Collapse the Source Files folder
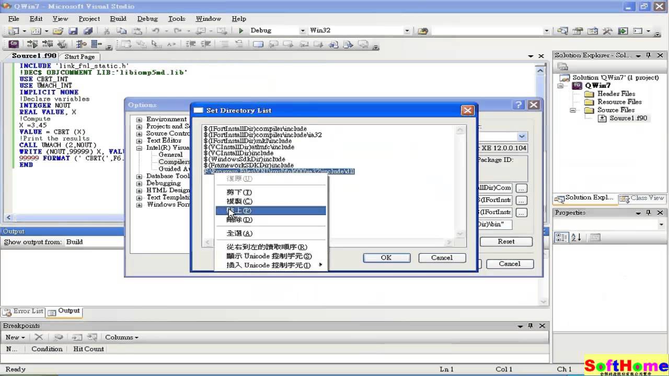 pyautogui.click(x=572, y=110)
